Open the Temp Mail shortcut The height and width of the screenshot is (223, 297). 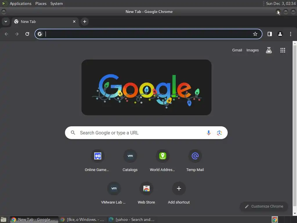[x=195, y=160]
